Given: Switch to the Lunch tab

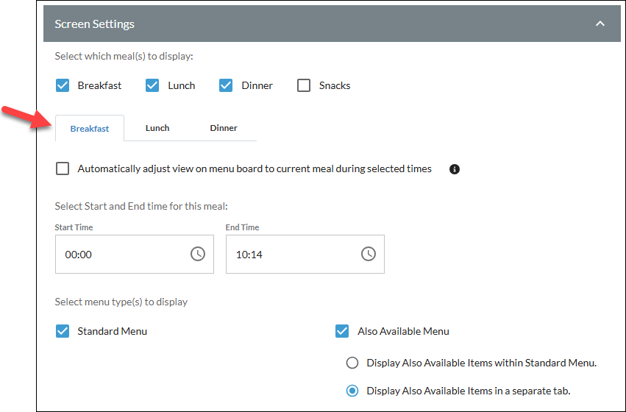Looking at the screenshot, I should coord(157,128).
